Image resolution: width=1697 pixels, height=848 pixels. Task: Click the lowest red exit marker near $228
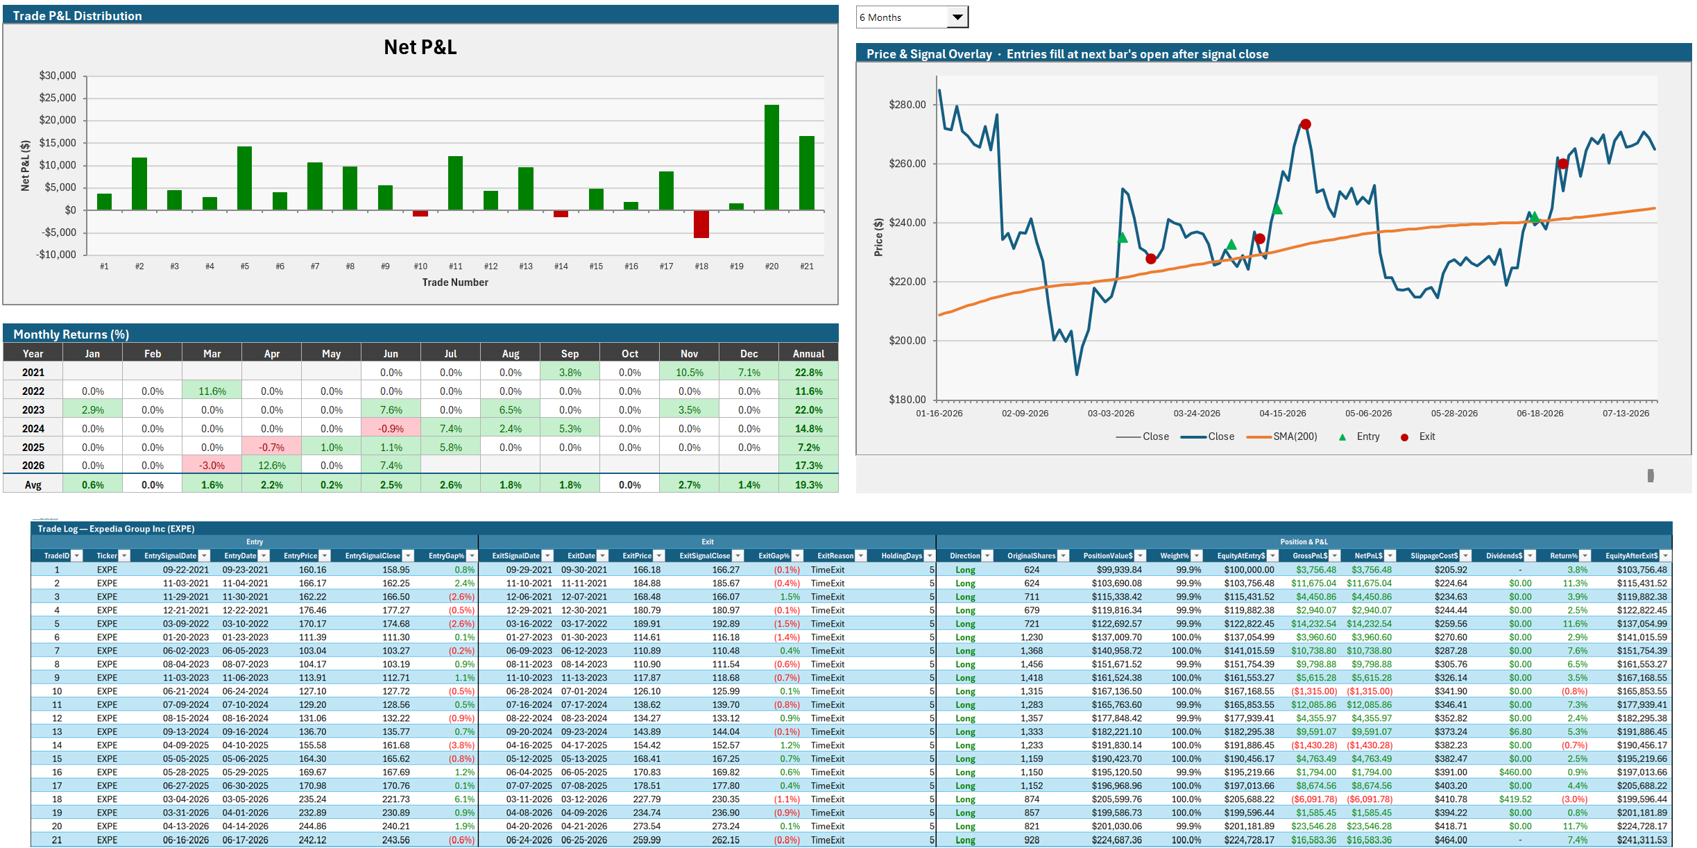point(1151,259)
